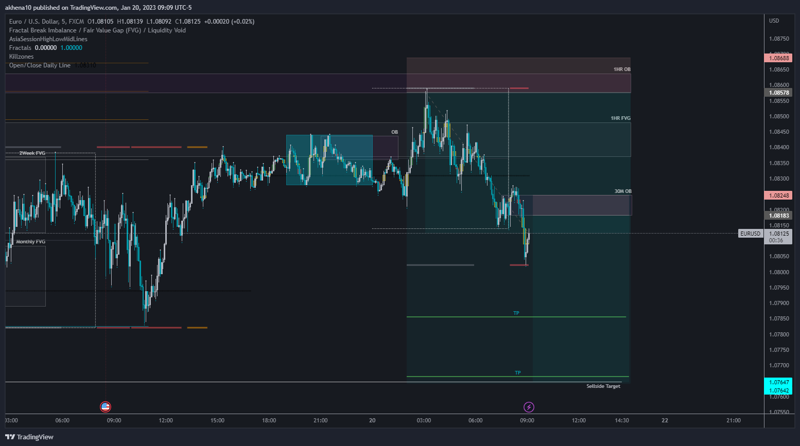Open the TradingView logo link
The width and height of the screenshot is (800, 446).
pyautogui.click(x=29, y=437)
